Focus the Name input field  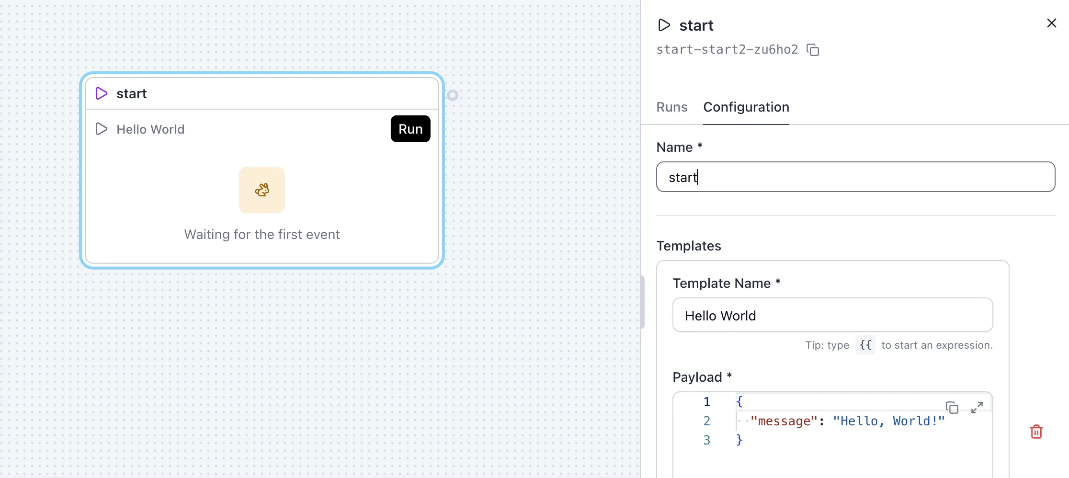(x=855, y=177)
